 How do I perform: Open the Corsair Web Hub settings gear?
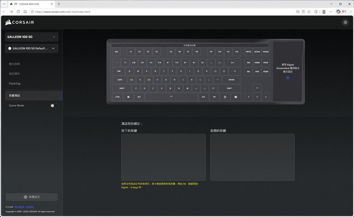(345, 22)
